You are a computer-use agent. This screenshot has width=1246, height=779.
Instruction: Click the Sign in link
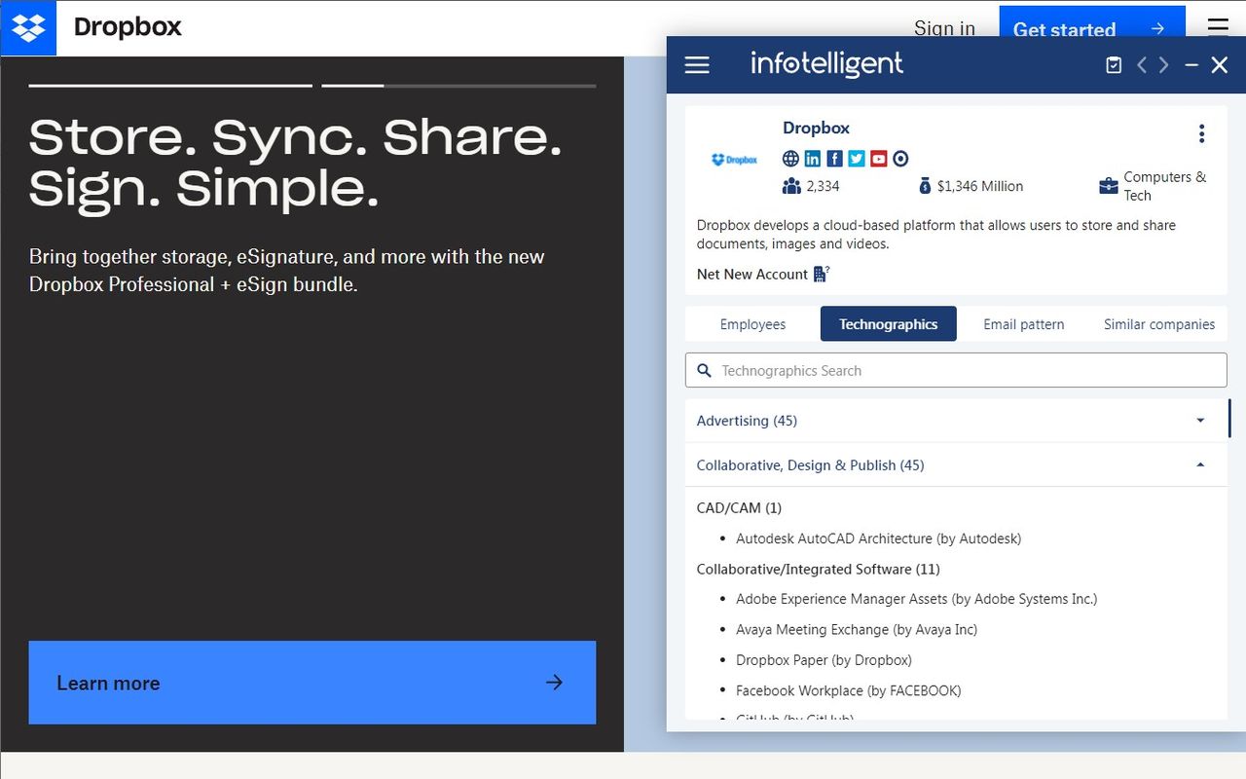point(944,28)
